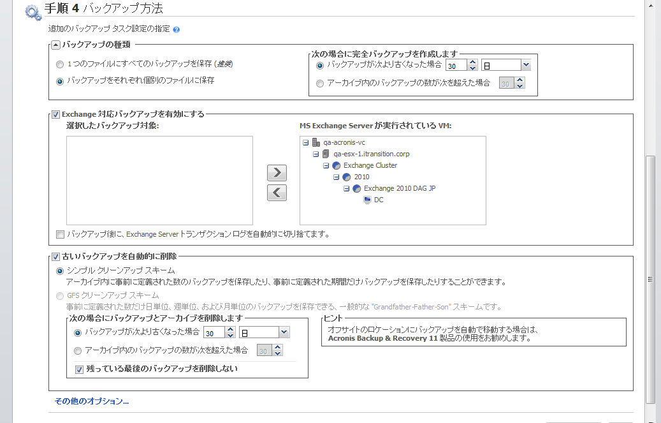The height and width of the screenshot is (423, 661).
Task: Click the gear icon beside 手順 4
Action: click(x=33, y=11)
